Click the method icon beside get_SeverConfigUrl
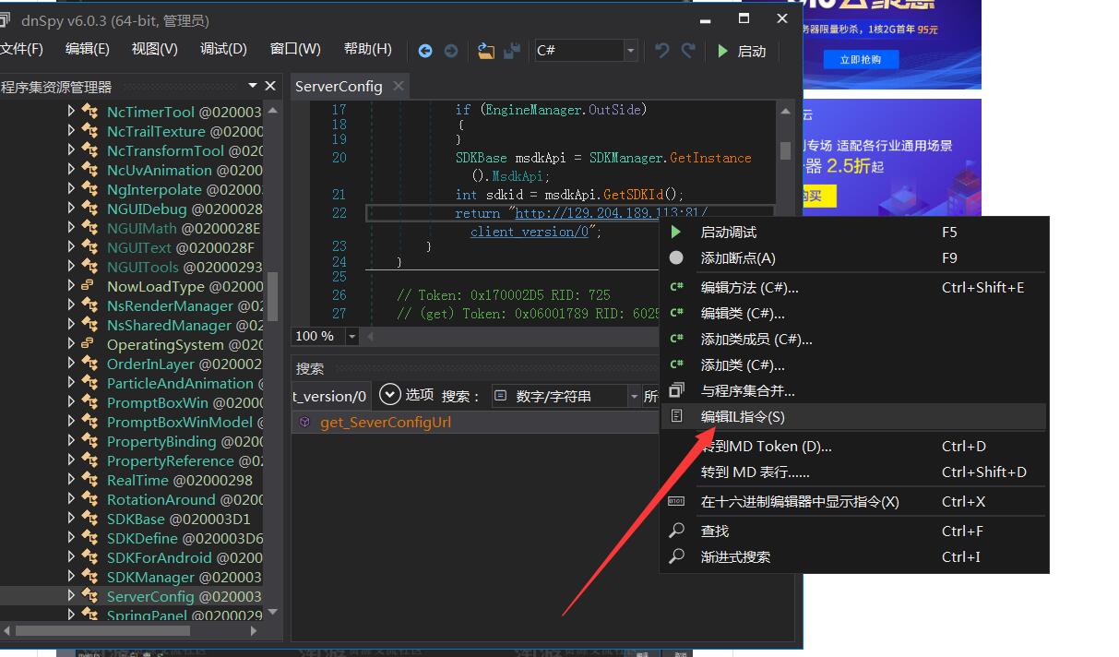1119x657 pixels. [305, 423]
